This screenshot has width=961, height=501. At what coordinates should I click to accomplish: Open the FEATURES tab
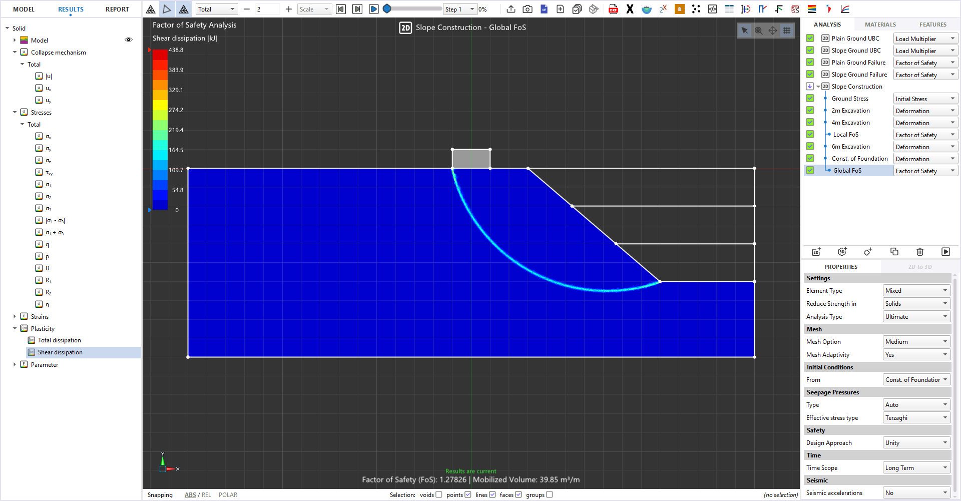pos(933,25)
